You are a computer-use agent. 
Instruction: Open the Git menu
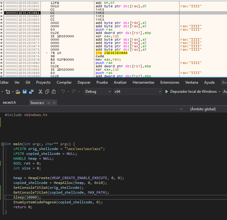28,82
